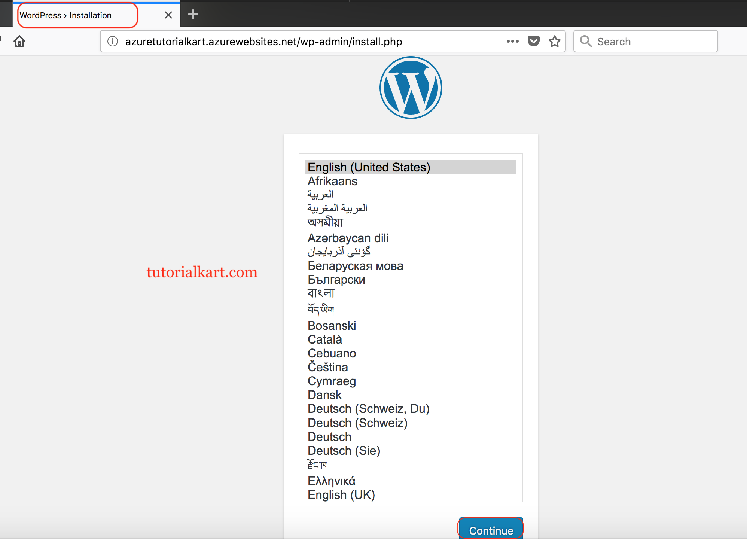Choose Dansk from the language dropdown
The width and height of the screenshot is (747, 539).
click(324, 395)
